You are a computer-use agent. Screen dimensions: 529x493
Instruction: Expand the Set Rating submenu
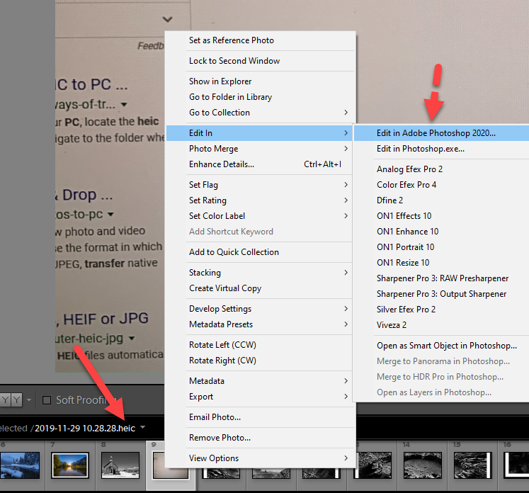point(259,200)
